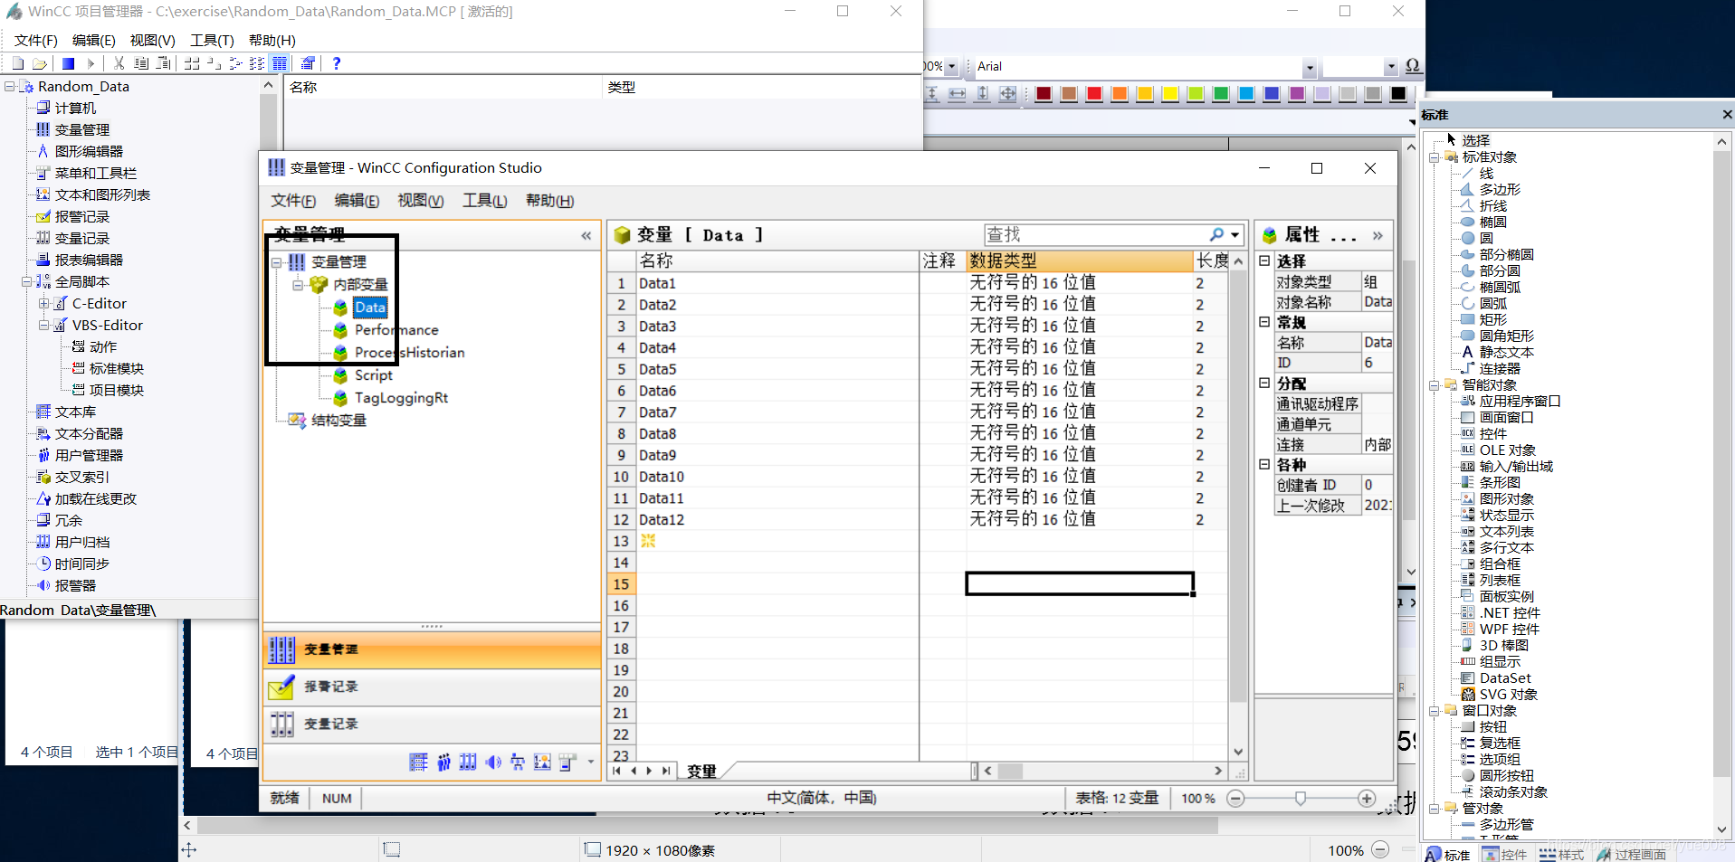
Task: Select Performance tag group
Action: [x=396, y=330]
